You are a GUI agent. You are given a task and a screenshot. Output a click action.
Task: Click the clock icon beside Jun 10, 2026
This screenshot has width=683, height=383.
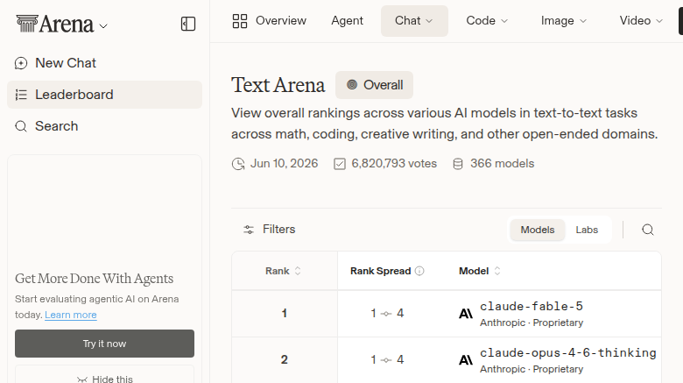click(238, 164)
